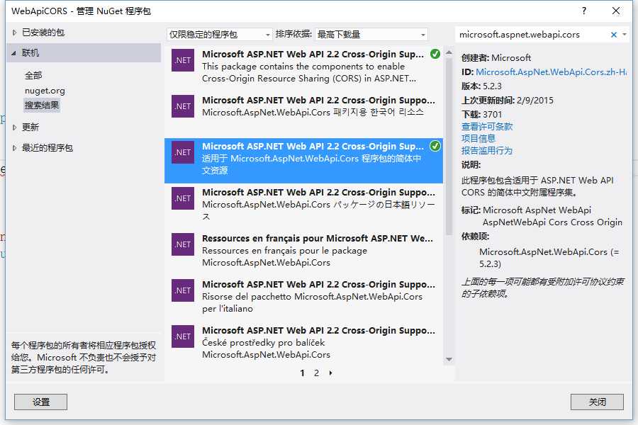Click the 版本: 5.2.3 text
The image size is (638, 425).
pyautogui.click(x=481, y=86)
